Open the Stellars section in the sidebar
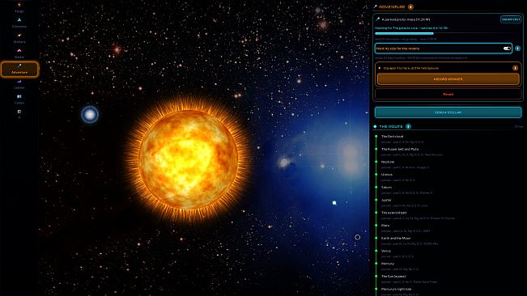Image resolution: width=527 pixels, height=296 pixels. (x=19, y=38)
